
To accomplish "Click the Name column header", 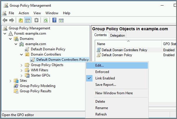I will pos(101,44).
